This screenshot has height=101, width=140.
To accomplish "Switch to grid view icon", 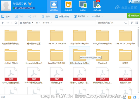I will coord(137,23).
